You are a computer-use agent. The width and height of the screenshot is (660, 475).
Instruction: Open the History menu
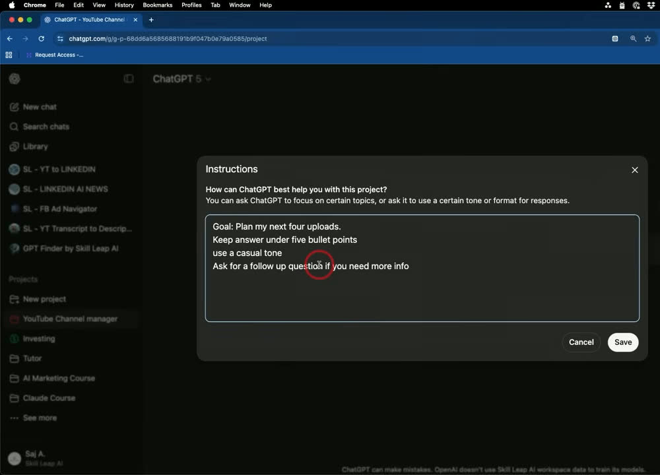124,5
